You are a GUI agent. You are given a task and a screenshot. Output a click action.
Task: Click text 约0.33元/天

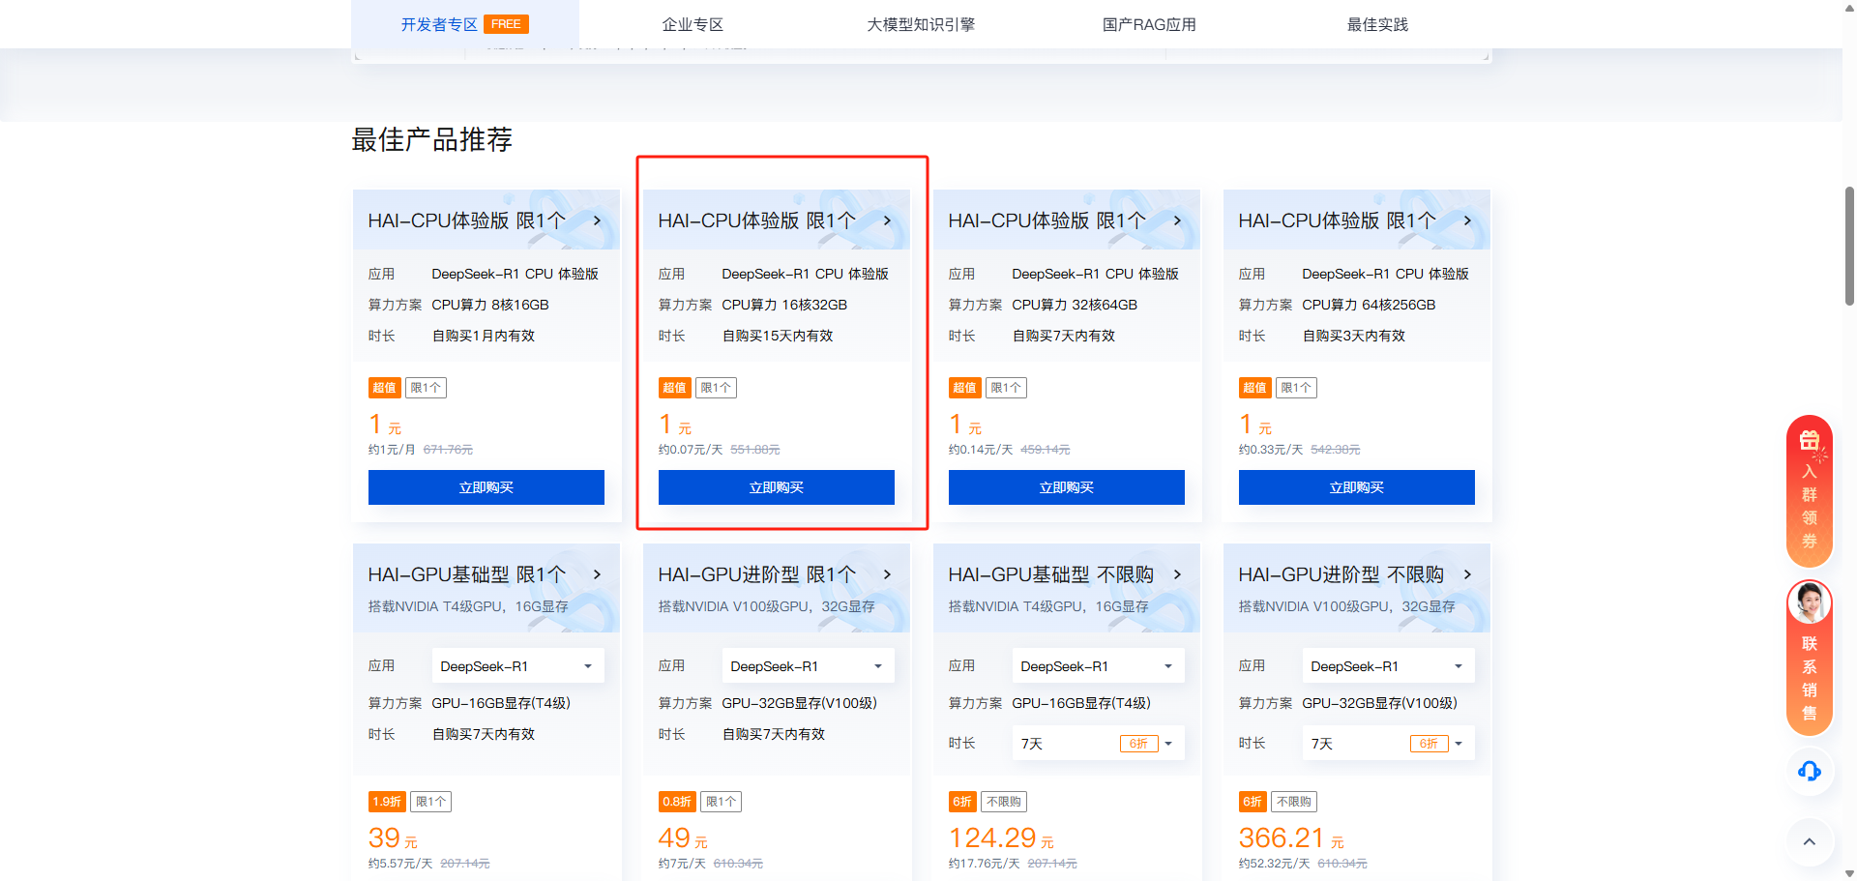pyautogui.click(x=1271, y=450)
